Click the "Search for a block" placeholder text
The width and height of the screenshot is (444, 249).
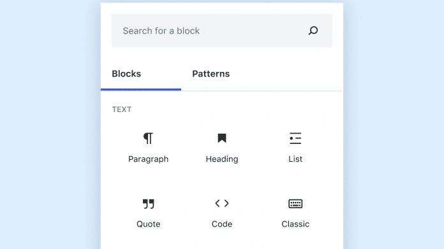tap(161, 31)
